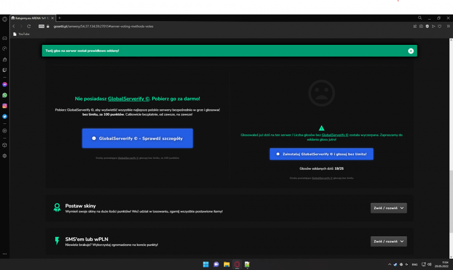Open the SteelSeries tray icon

coord(401,264)
